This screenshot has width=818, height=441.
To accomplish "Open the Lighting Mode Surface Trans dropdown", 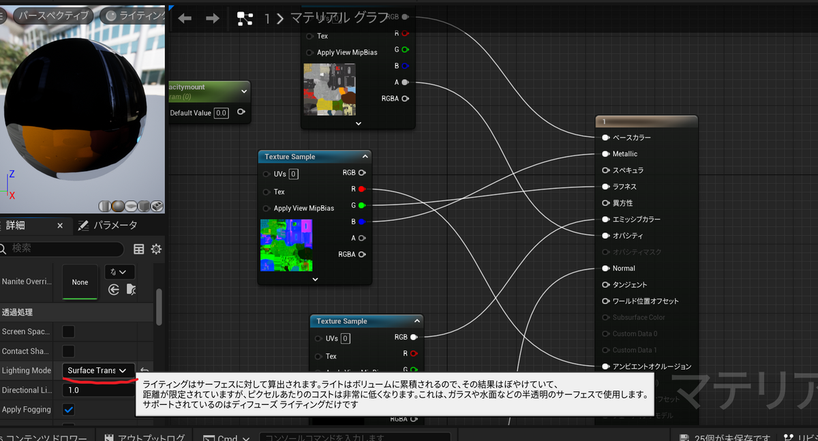I will point(99,370).
